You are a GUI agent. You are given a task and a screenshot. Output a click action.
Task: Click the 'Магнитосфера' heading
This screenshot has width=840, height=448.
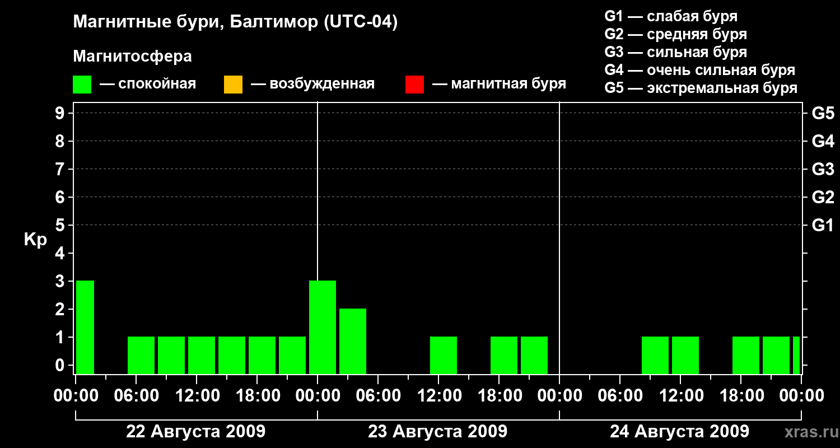pyautogui.click(x=132, y=57)
